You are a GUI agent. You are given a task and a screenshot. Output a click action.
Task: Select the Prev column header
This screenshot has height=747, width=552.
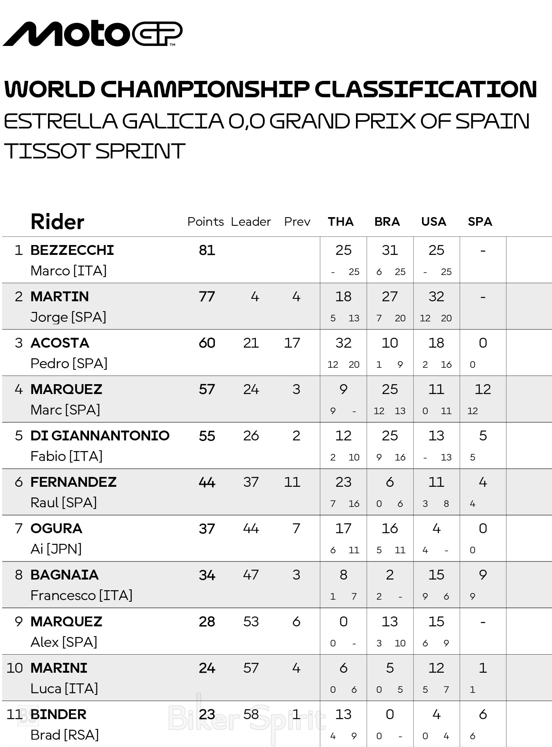297,222
